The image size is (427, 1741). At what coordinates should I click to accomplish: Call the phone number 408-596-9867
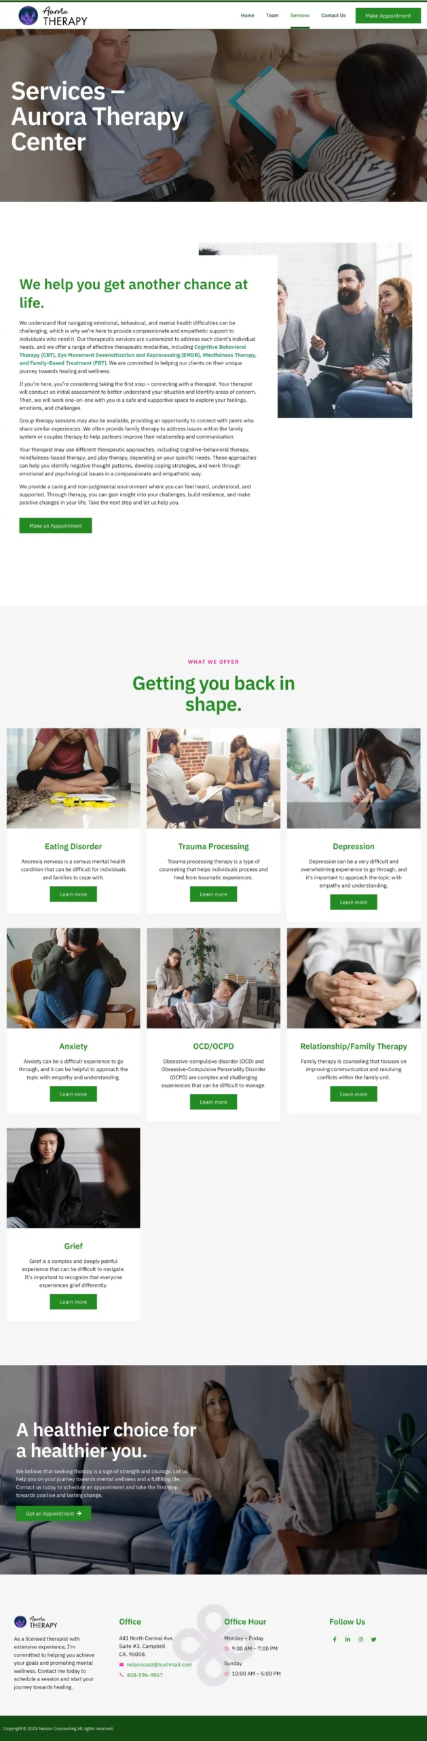(x=145, y=1674)
